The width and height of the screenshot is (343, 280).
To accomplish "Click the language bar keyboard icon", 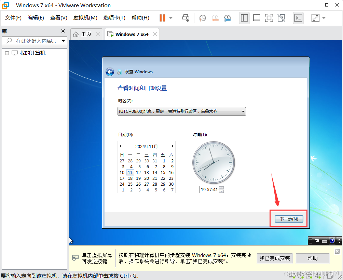I will 325,241.
